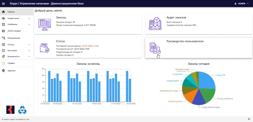This screenshot has height=122, width=253.
Task: Click the Order Audit analytics icon
Action: tap(155, 23)
